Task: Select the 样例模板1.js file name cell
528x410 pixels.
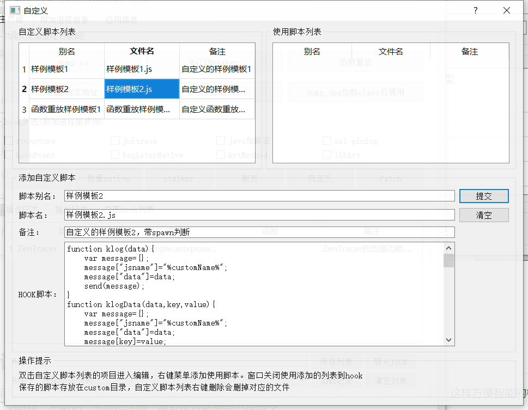Action: click(x=142, y=69)
